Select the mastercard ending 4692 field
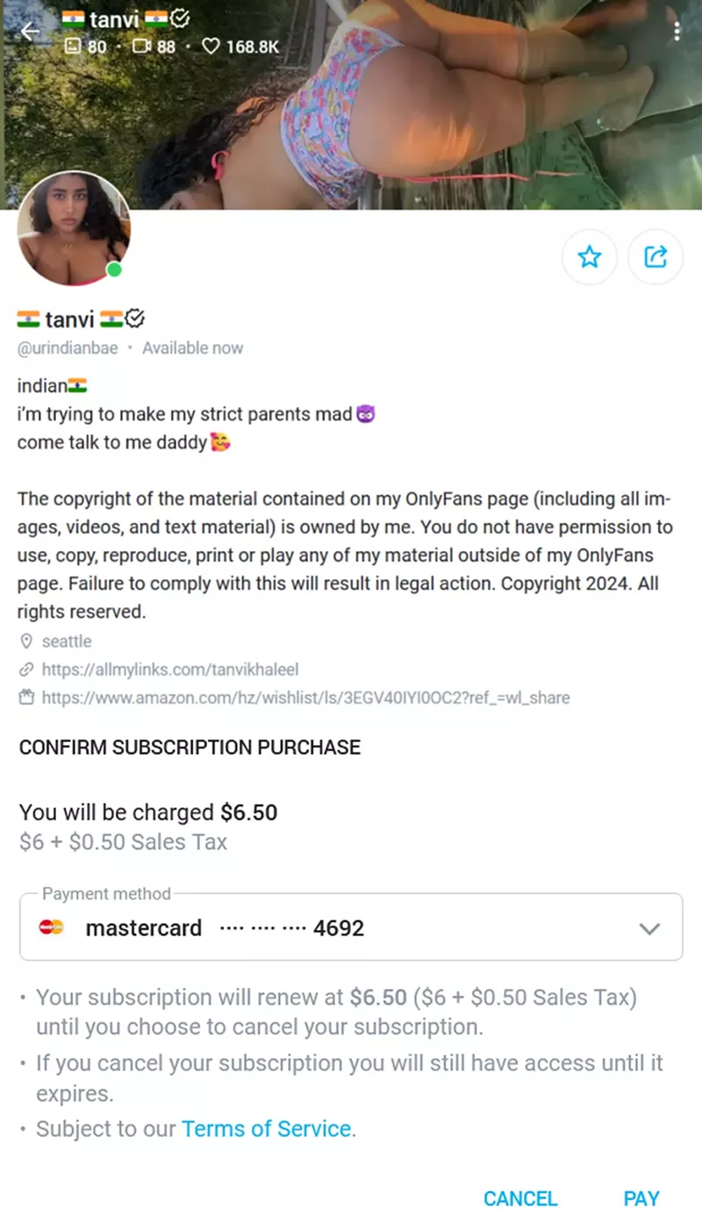Image resolution: width=702 pixels, height=1223 pixels. pyautogui.click(x=351, y=927)
